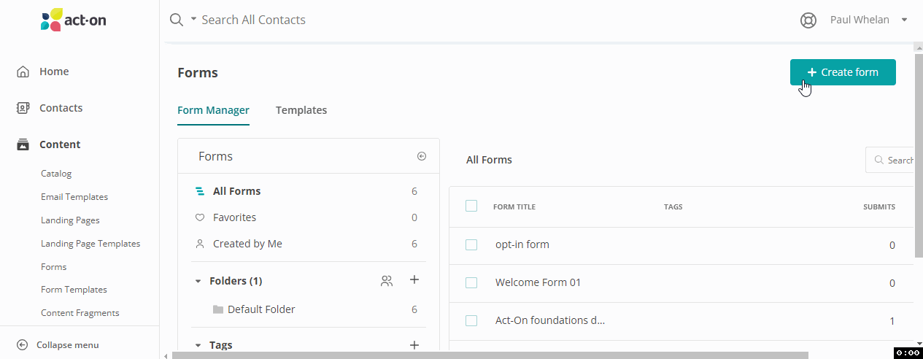Tick the select-all checkbox in the table header

tap(471, 206)
